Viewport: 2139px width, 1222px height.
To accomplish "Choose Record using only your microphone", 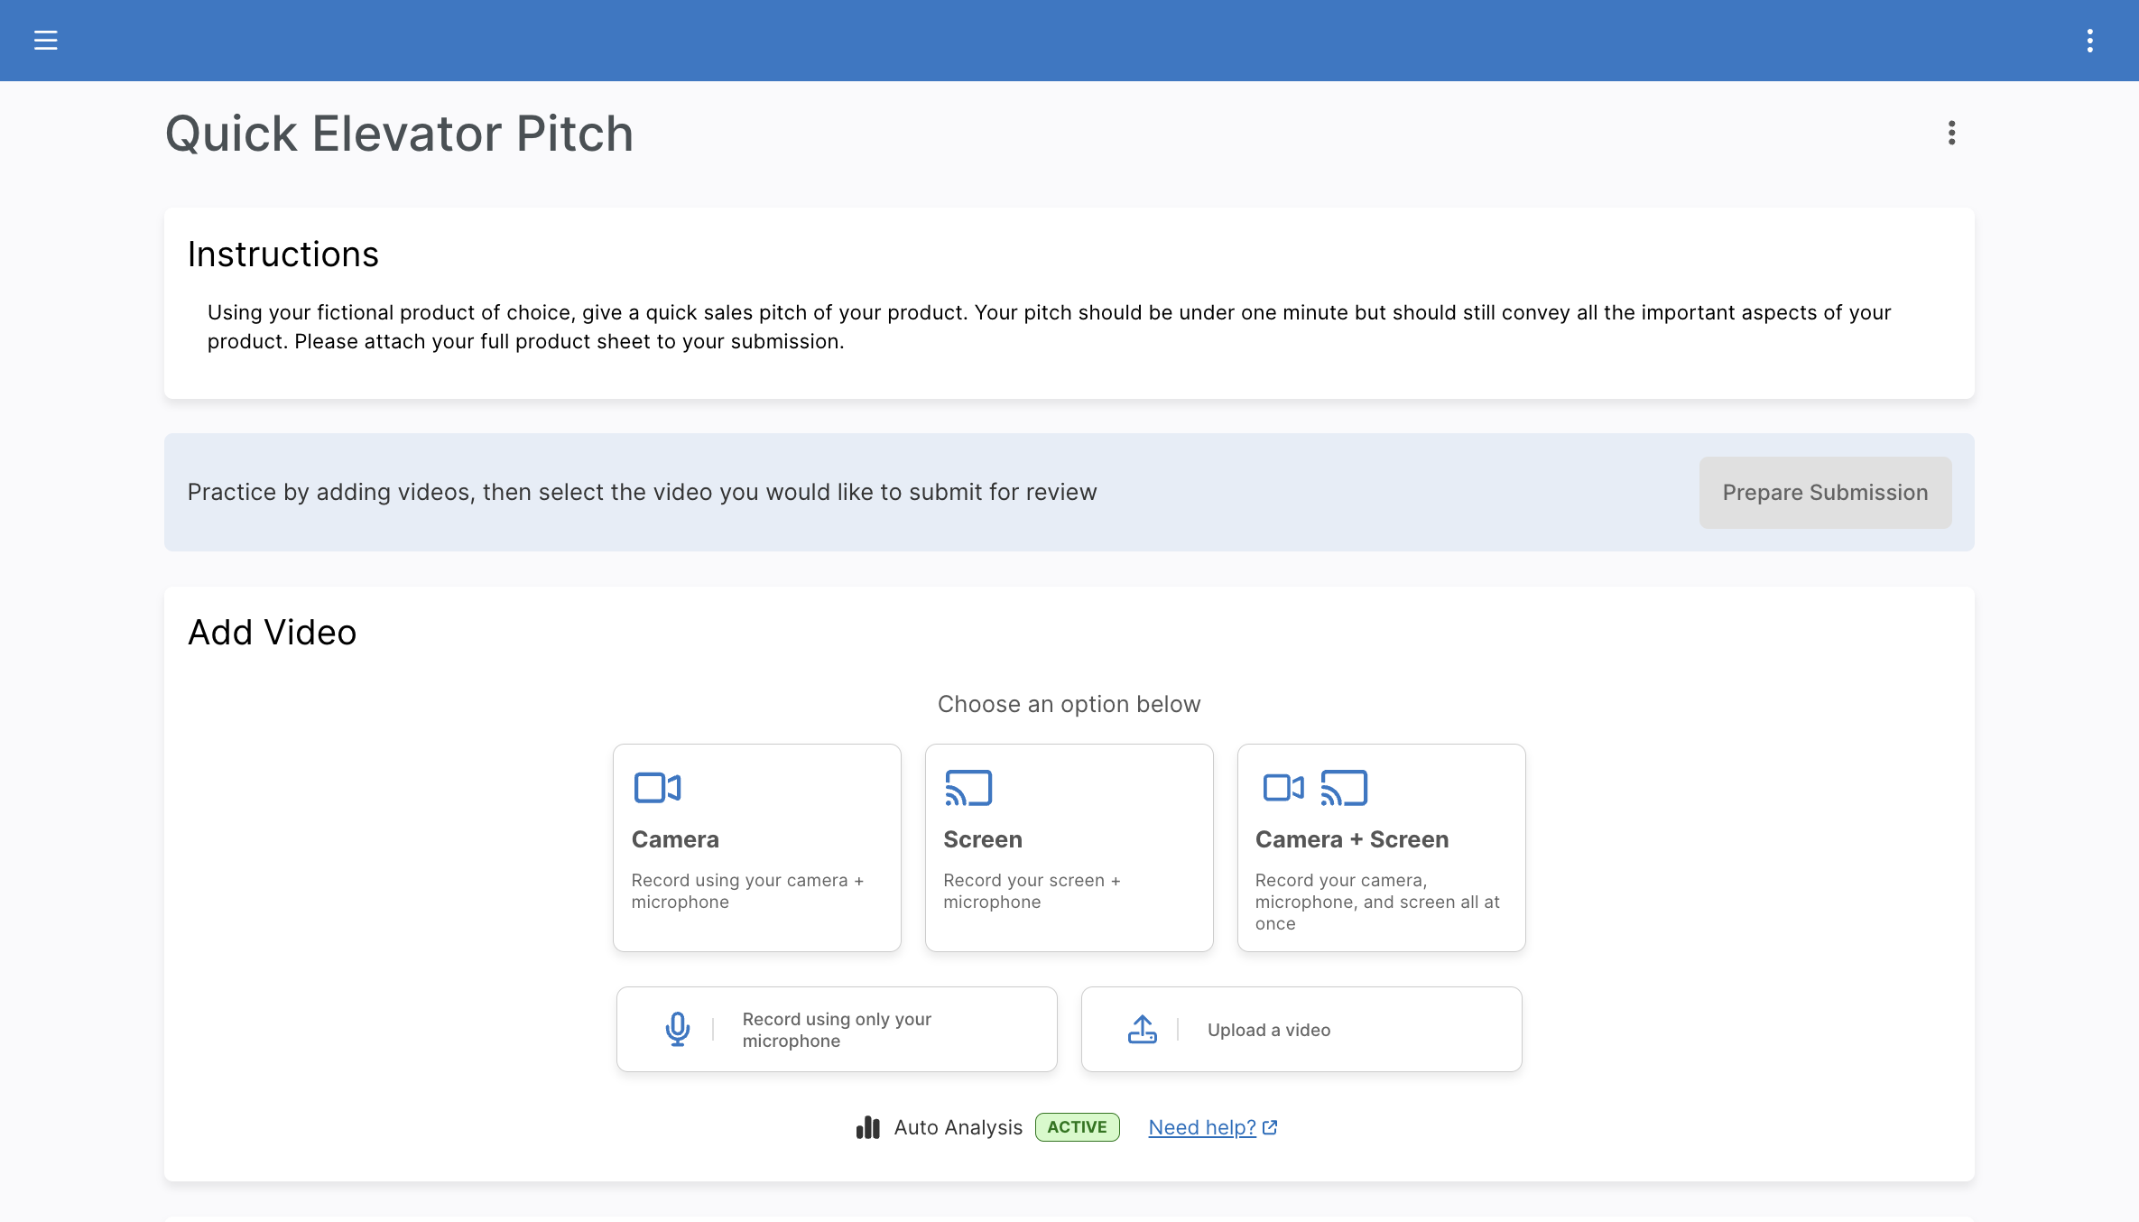I will coord(836,1029).
